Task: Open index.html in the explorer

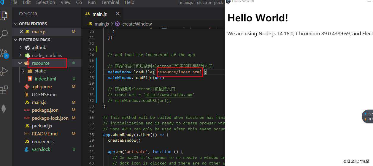Action: (x=45, y=79)
